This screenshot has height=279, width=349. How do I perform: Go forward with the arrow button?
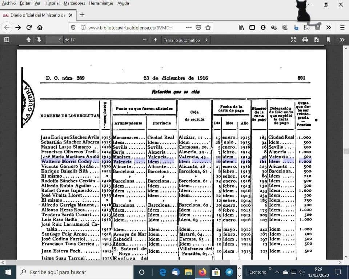(18, 28)
